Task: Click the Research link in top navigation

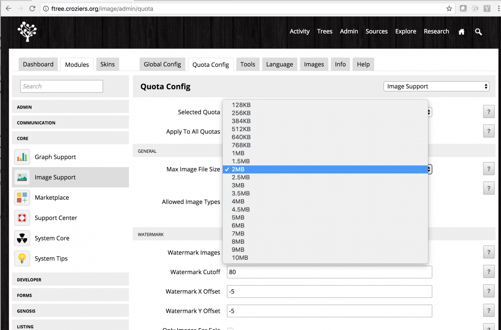Action: point(436,32)
